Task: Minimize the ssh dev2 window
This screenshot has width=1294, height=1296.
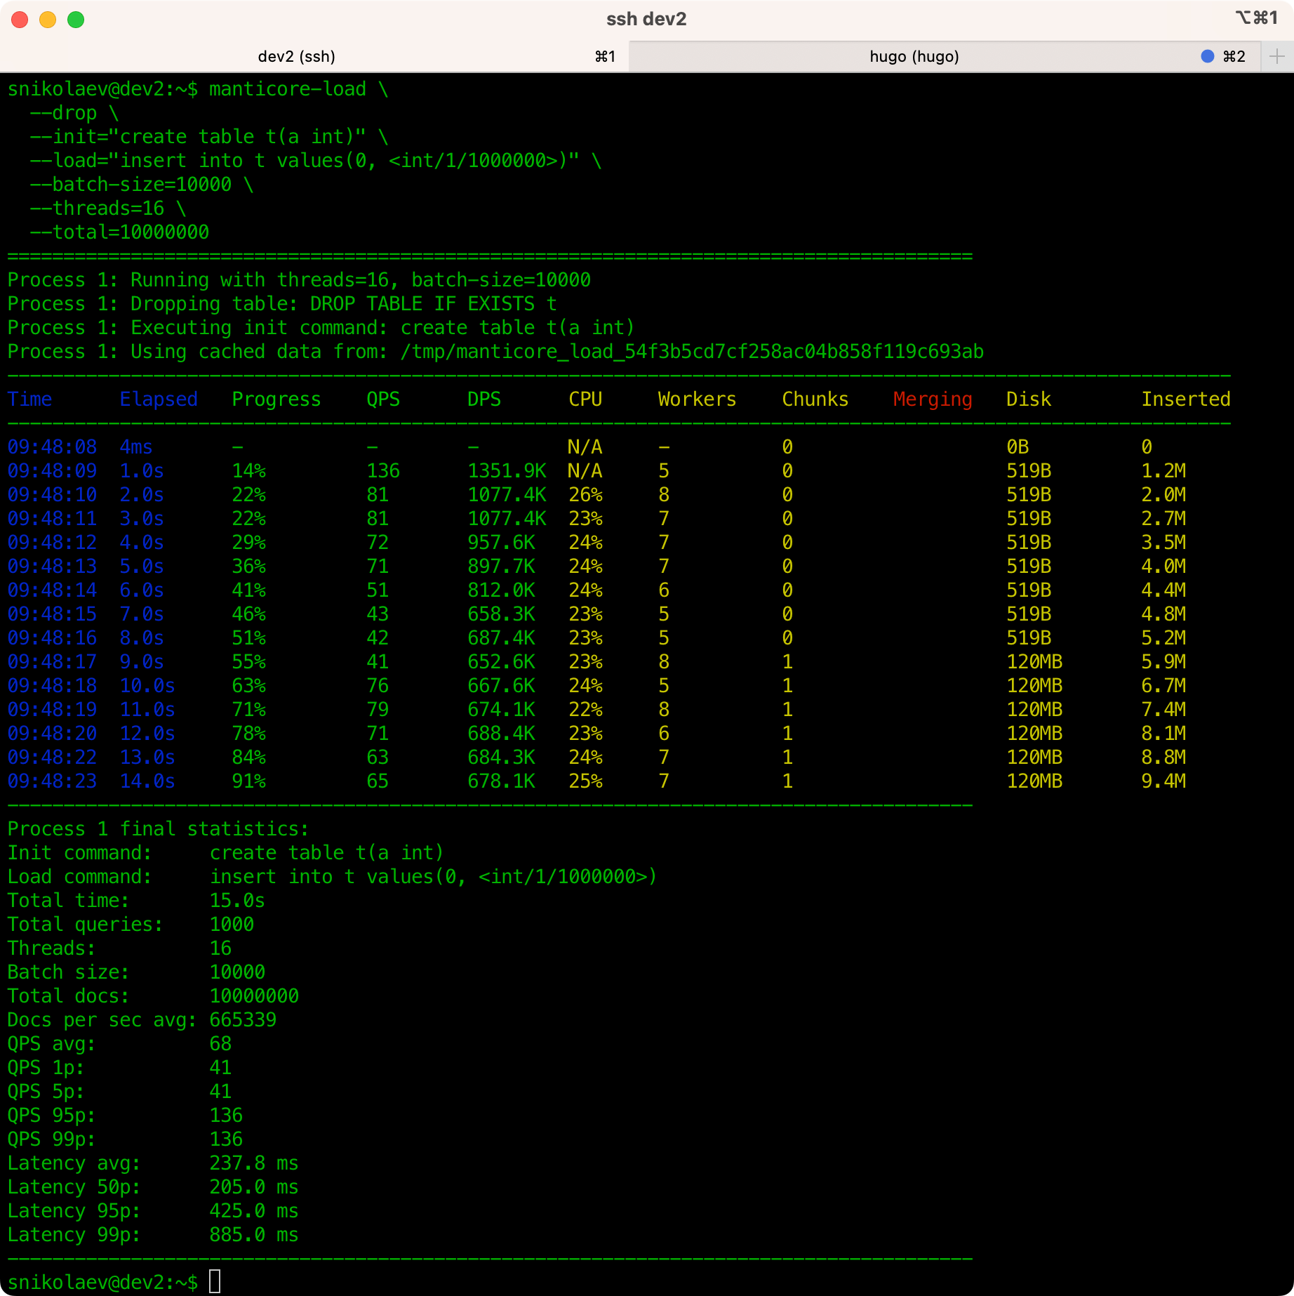Action: click(48, 20)
